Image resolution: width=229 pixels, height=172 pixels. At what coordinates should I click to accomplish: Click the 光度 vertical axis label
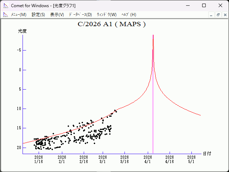[x=22, y=31]
